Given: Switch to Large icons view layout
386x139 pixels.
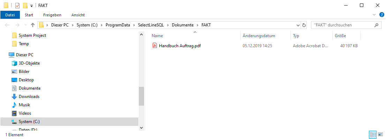Looking at the screenshot, I should tap(380, 134).
